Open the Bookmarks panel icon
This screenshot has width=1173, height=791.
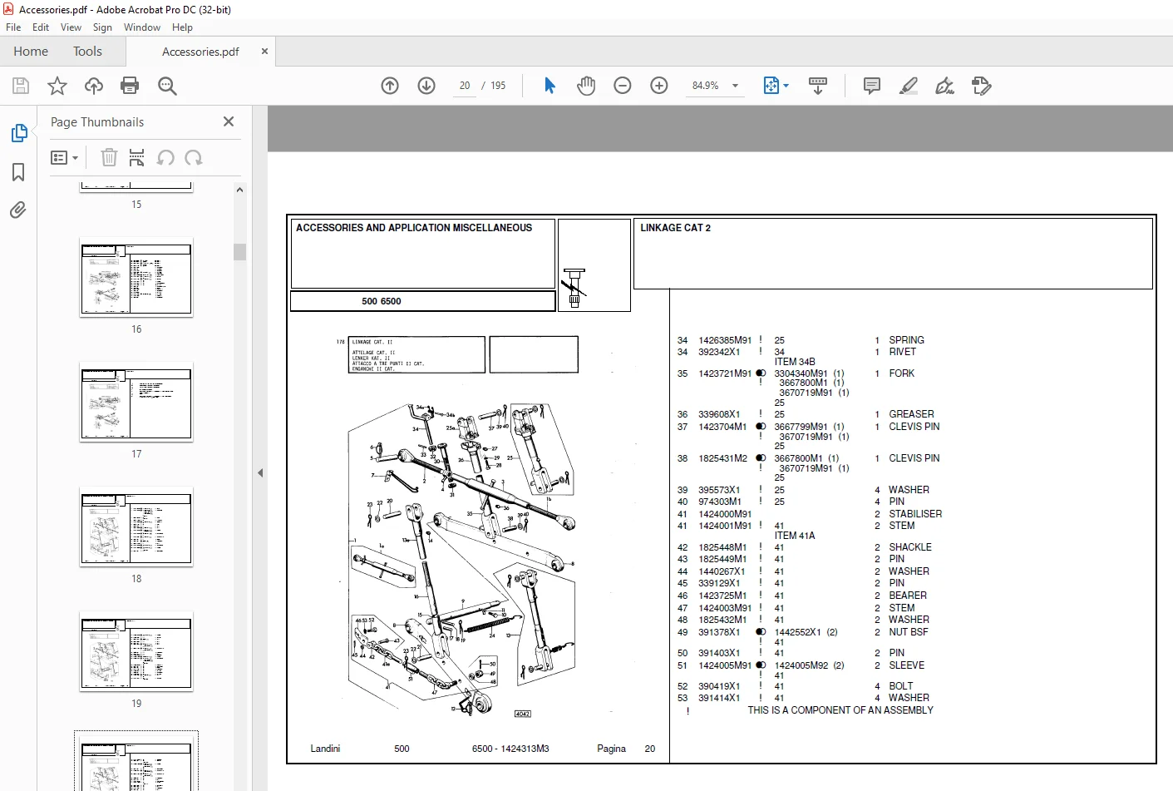point(18,172)
